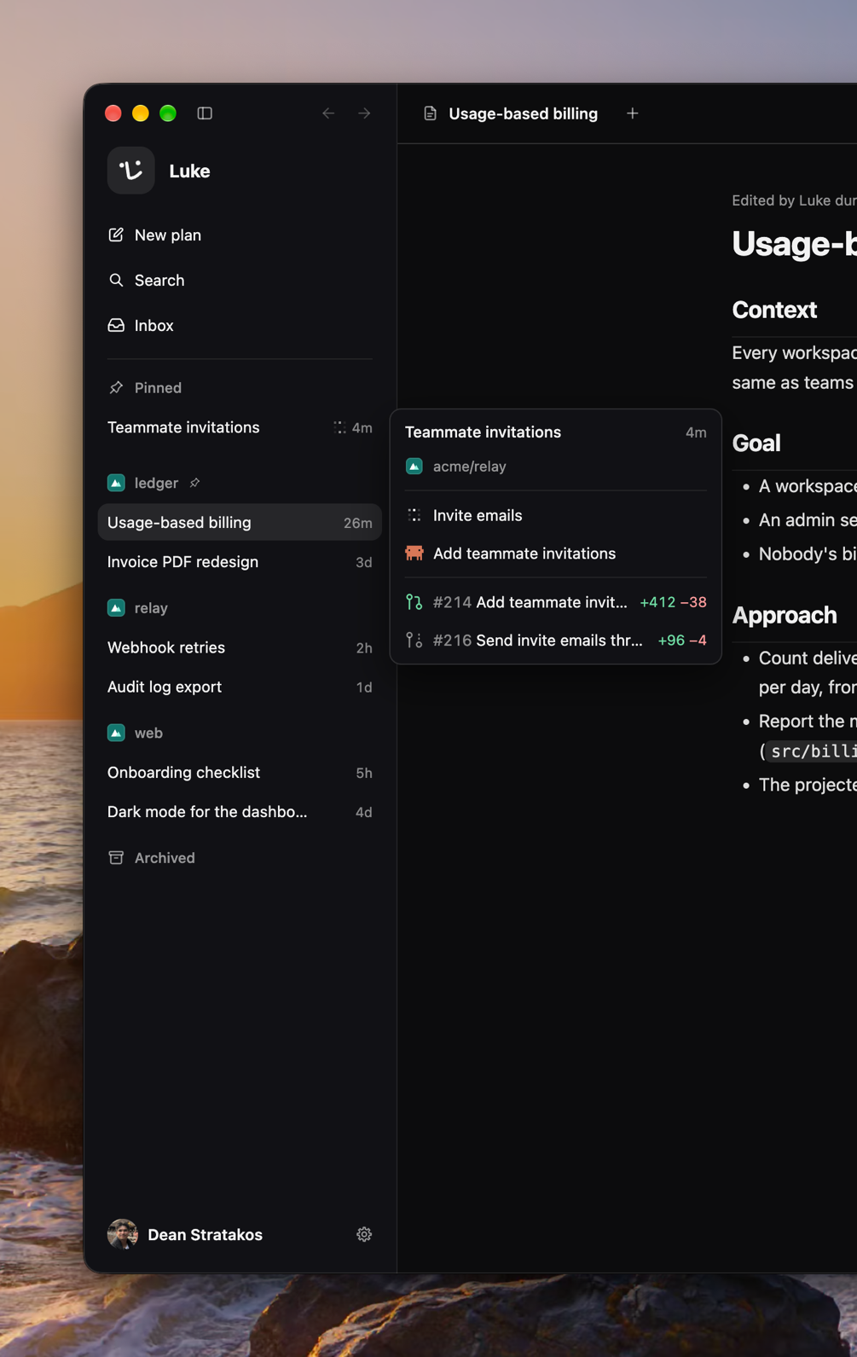857x1357 pixels.
Task: Open Webhook retries plan
Action: [x=240, y=647]
